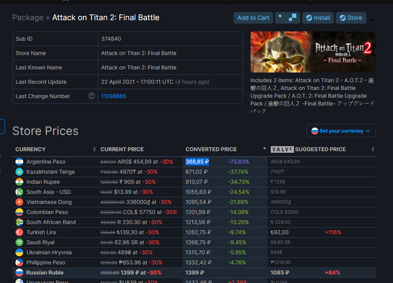Click the Install button with Steam icon
Viewport: 393px width, 283px height.
tap(318, 18)
